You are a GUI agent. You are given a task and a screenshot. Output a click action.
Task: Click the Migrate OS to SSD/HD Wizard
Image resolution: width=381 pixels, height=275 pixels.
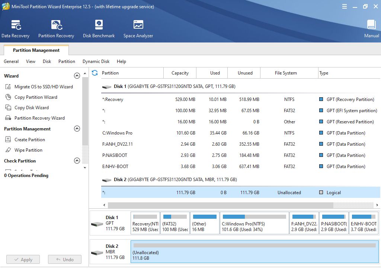(44, 87)
